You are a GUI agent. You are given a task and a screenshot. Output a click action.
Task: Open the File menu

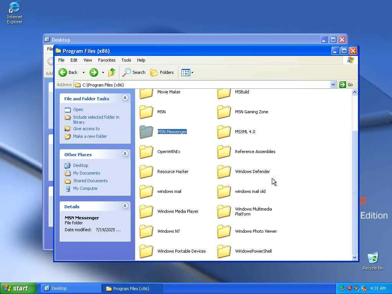(61, 60)
